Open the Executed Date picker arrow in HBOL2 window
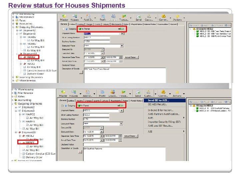Image resolution: width=240 pixels, height=180 pixels. [x=102, y=53]
